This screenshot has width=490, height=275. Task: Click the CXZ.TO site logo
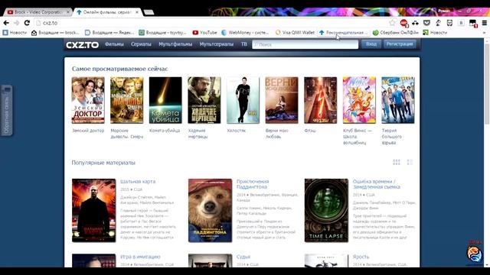[82, 45]
